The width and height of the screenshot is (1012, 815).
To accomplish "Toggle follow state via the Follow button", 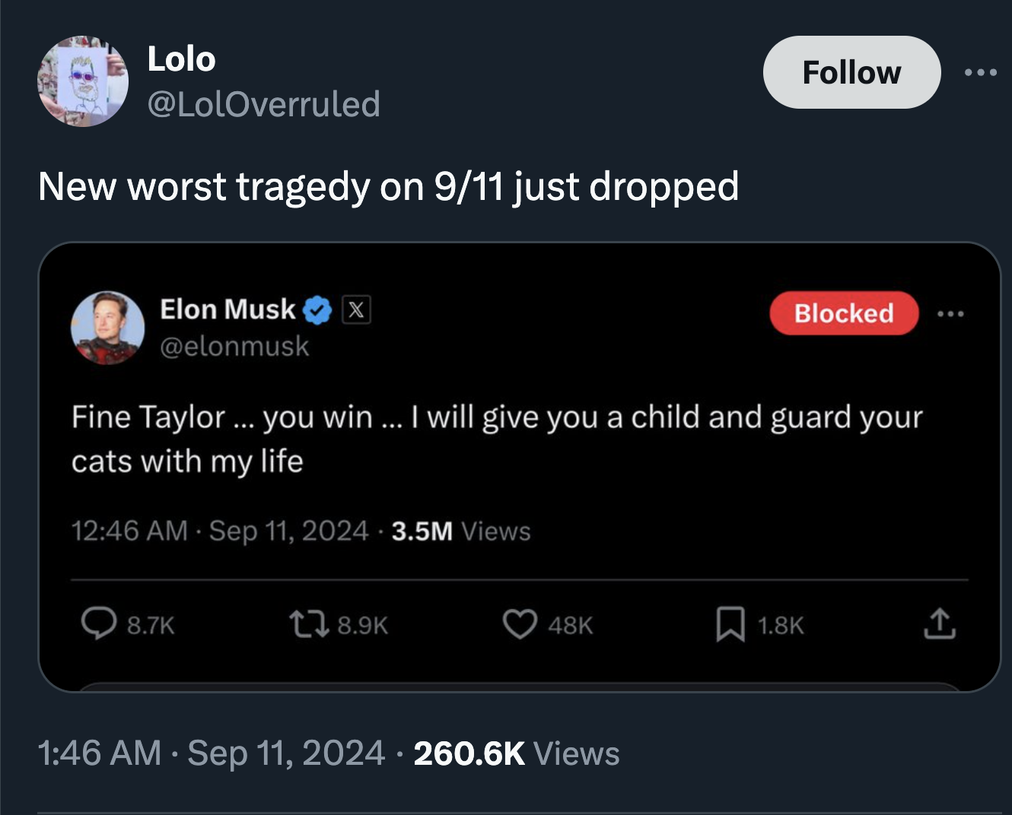I will (851, 73).
